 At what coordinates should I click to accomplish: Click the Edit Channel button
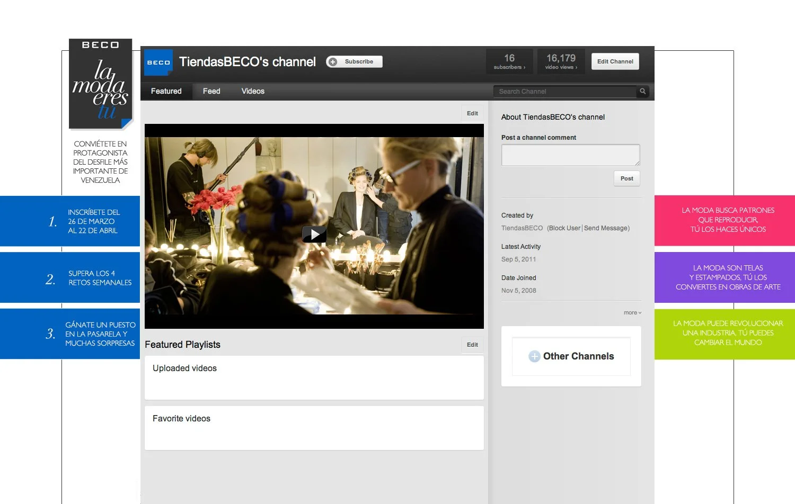pos(615,61)
